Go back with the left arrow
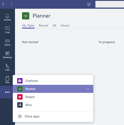This screenshot has width=124, height=125. pyautogui.click(x=3, y=4)
